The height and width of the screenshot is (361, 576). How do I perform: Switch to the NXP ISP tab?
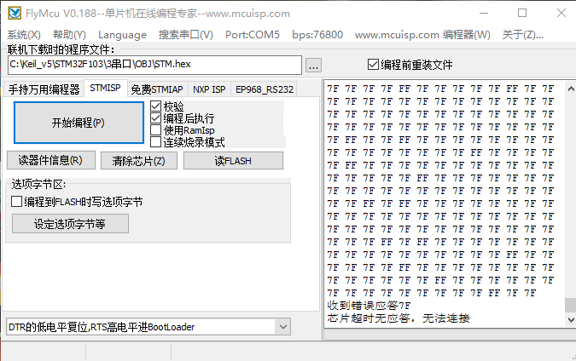(209, 89)
